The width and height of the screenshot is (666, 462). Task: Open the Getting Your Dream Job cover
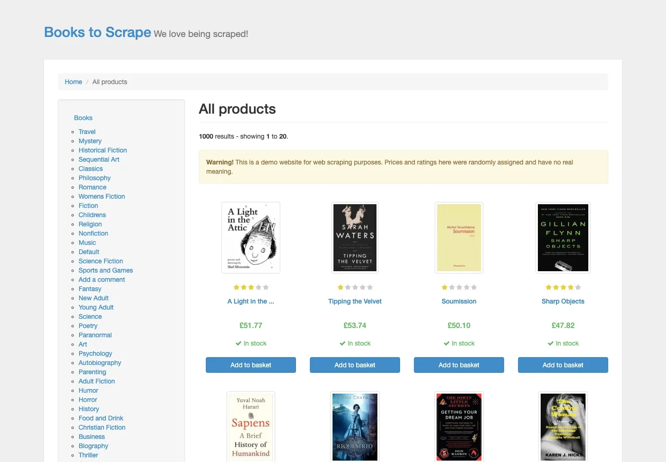[x=459, y=426]
